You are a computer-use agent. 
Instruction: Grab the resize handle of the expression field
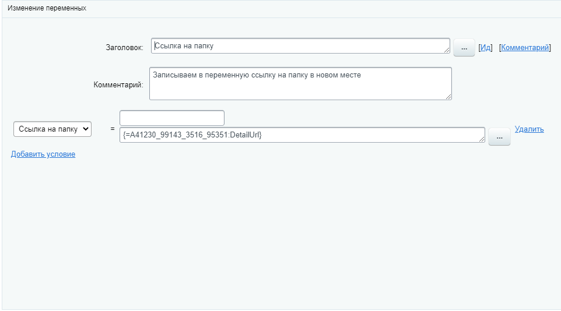pos(482,139)
